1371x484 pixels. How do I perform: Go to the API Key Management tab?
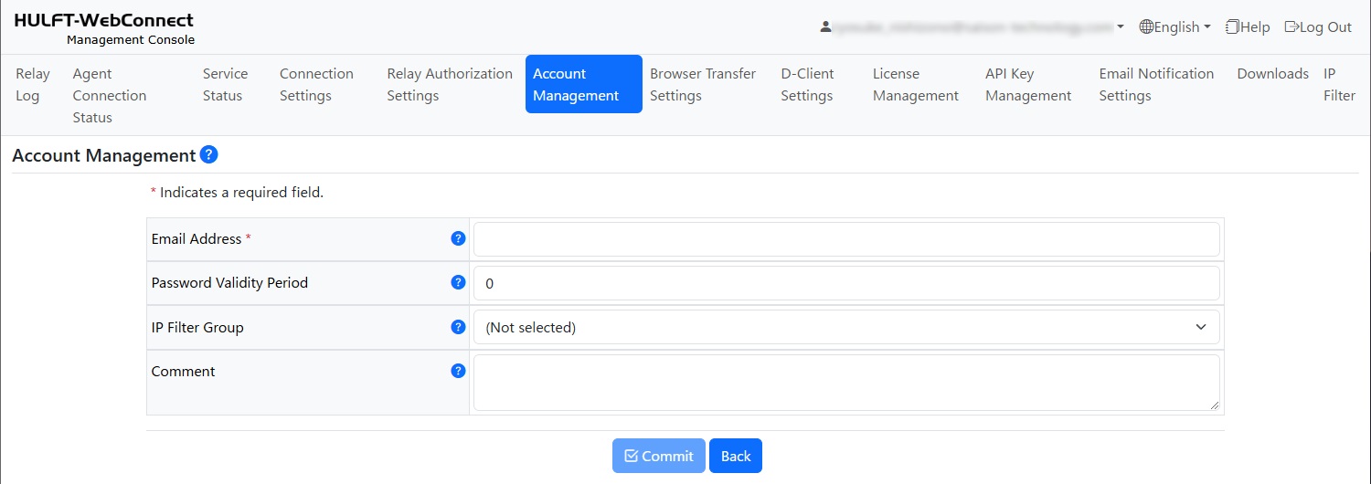pos(1028,85)
